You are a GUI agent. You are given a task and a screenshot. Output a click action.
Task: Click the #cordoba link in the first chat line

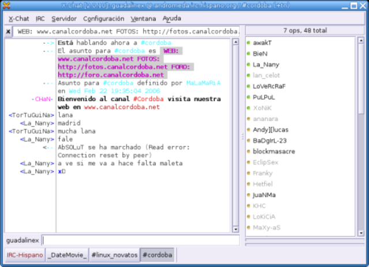click(x=156, y=43)
